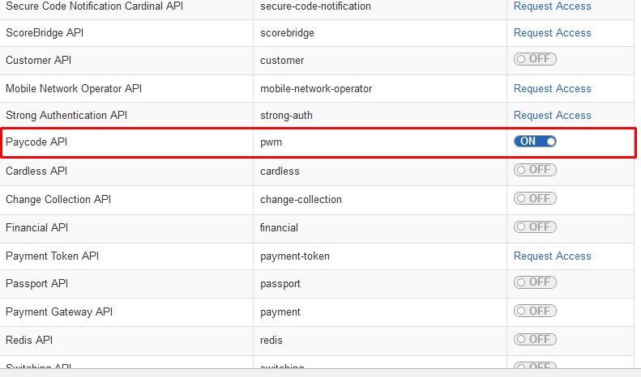The image size is (641, 377).
Task: Click Request Access for ScoreBridge API
Action: (x=553, y=32)
